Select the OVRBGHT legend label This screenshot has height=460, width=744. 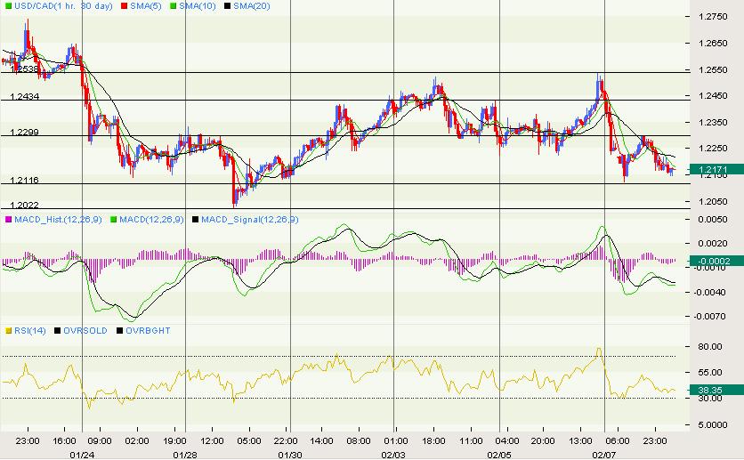pyautogui.click(x=148, y=330)
